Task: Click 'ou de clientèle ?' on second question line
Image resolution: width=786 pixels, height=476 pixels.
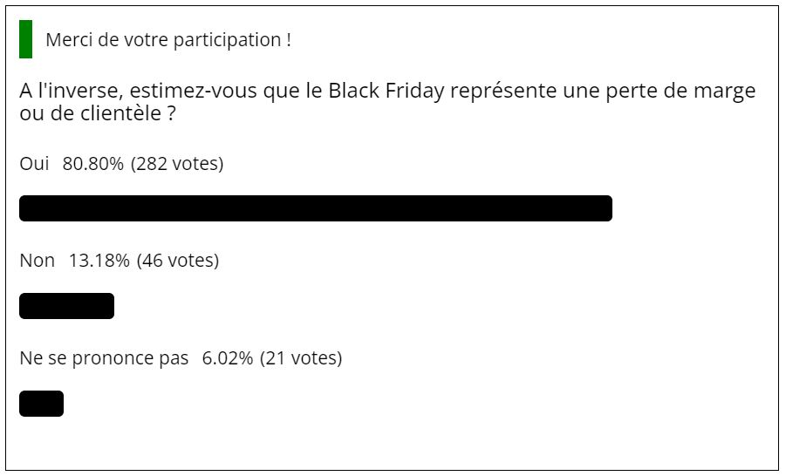Action: click(98, 113)
